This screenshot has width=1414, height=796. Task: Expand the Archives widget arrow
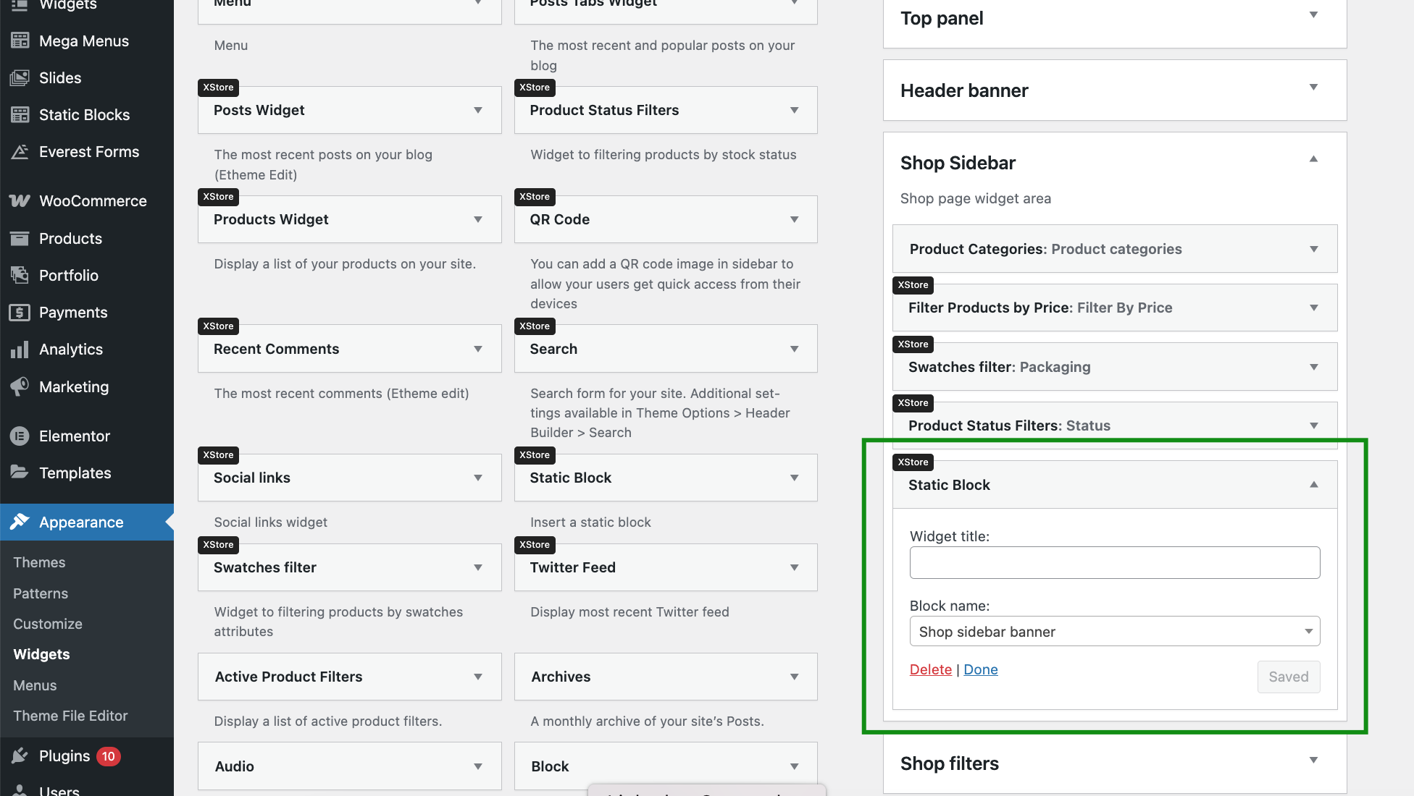[795, 677]
